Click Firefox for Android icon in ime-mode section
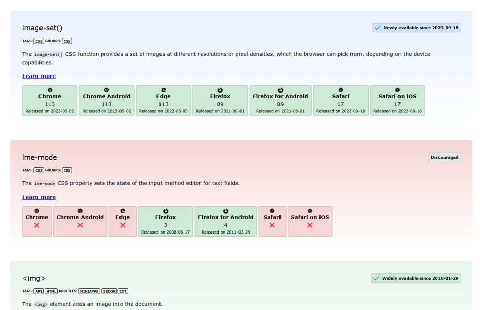The image size is (480, 310). (226, 211)
